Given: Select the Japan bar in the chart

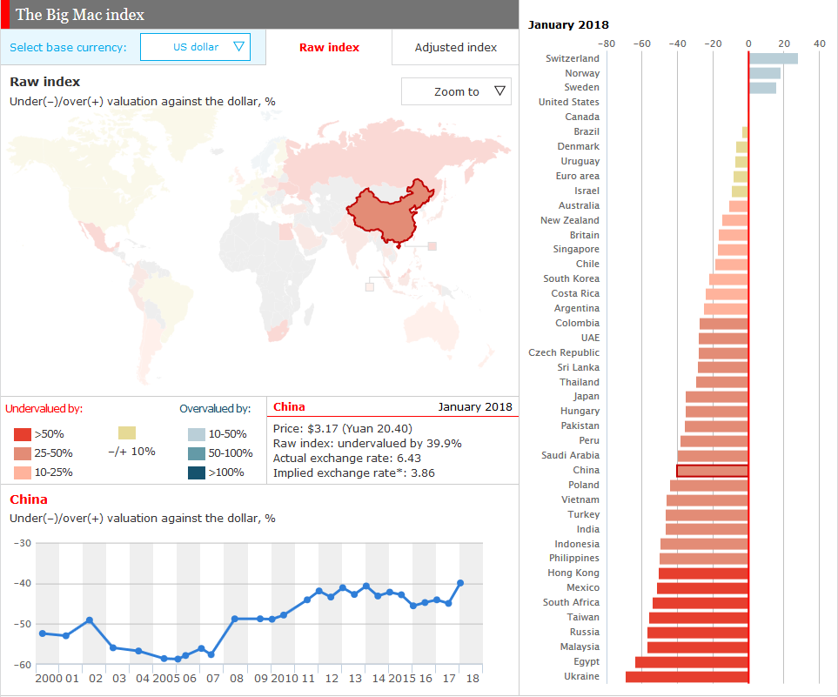Looking at the screenshot, I should click(717, 397).
